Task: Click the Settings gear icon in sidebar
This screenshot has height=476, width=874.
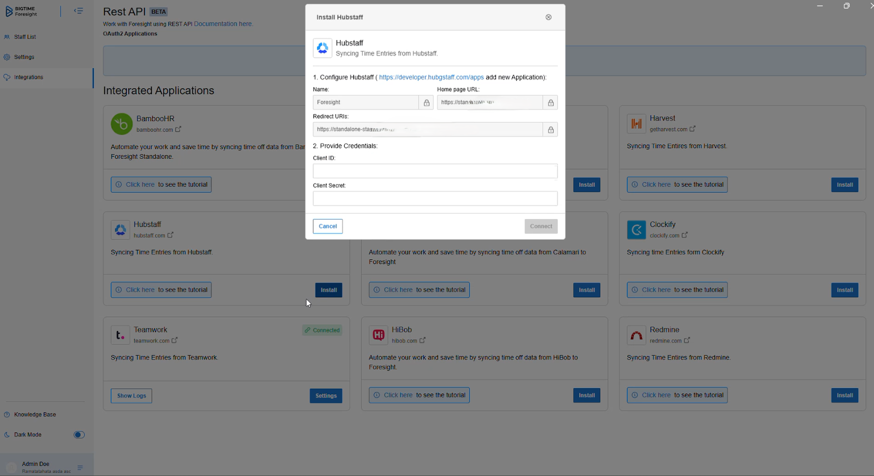Action: pos(7,57)
